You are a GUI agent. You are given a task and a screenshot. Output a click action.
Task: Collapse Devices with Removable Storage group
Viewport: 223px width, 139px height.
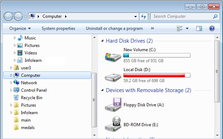point(102,90)
